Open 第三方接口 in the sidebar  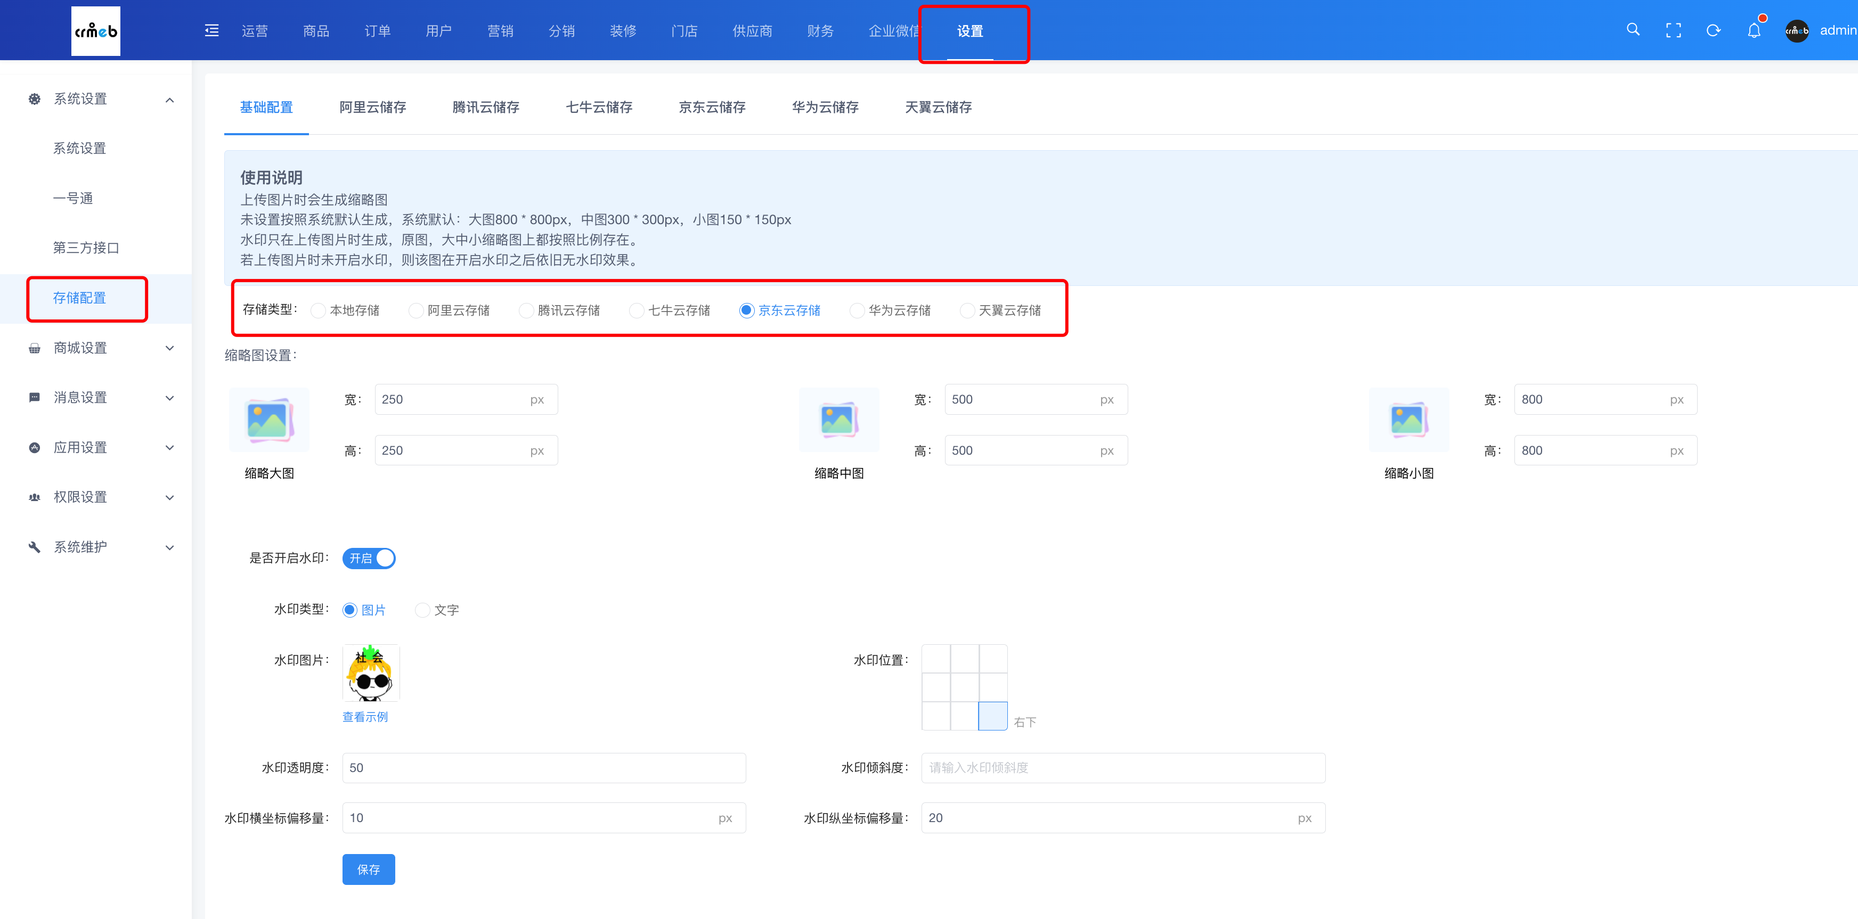86,248
